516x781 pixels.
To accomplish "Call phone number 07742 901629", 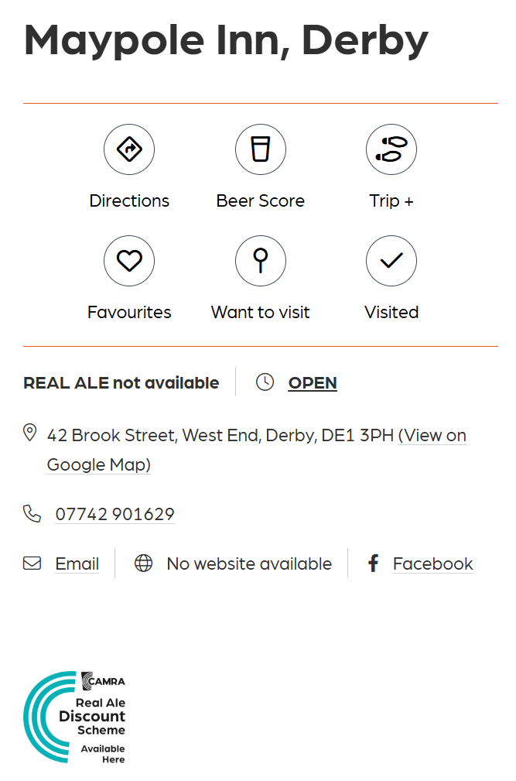I will click(x=114, y=514).
